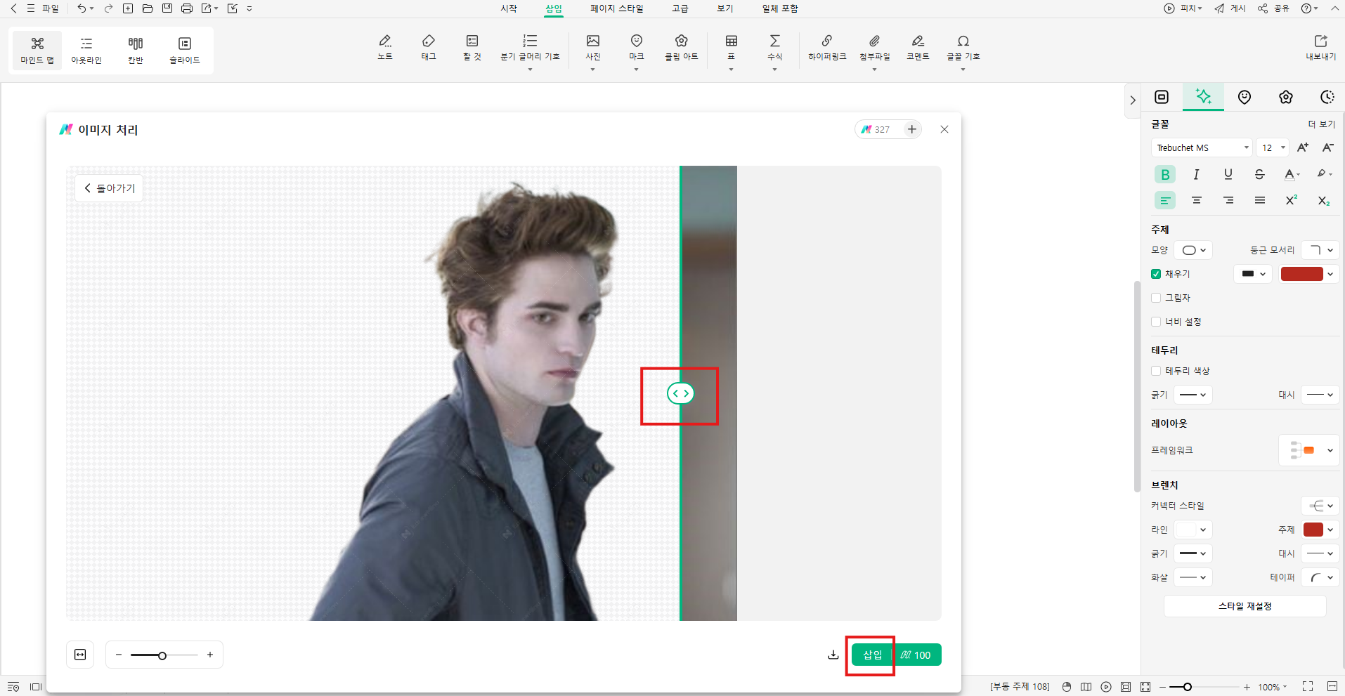Insert a Note from the toolbar
Screen dimensions: 1345x696
385,47
